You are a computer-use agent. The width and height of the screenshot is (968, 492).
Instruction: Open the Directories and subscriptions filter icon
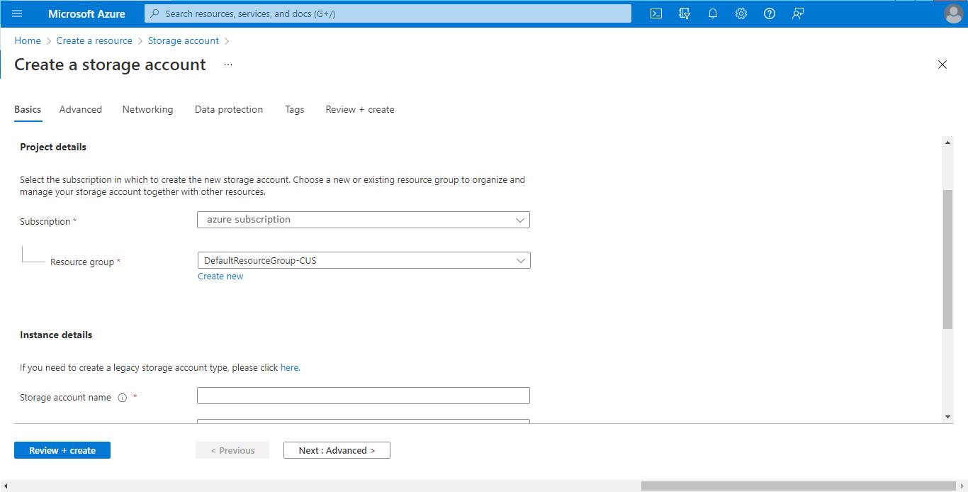click(x=685, y=13)
